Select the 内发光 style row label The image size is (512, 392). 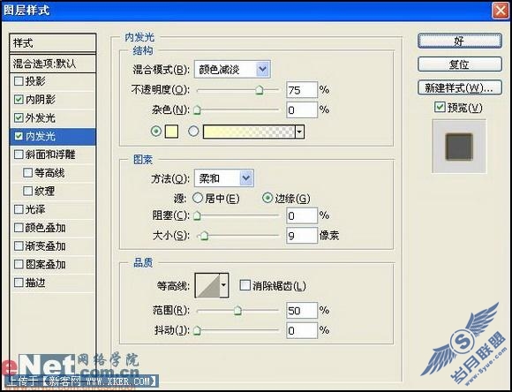pyautogui.click(x=41, y=136)
